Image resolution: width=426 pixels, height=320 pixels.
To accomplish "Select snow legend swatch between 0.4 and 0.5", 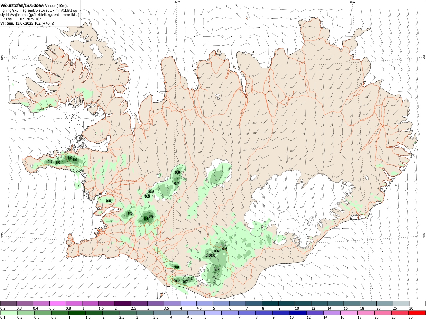I will (41, 303).
